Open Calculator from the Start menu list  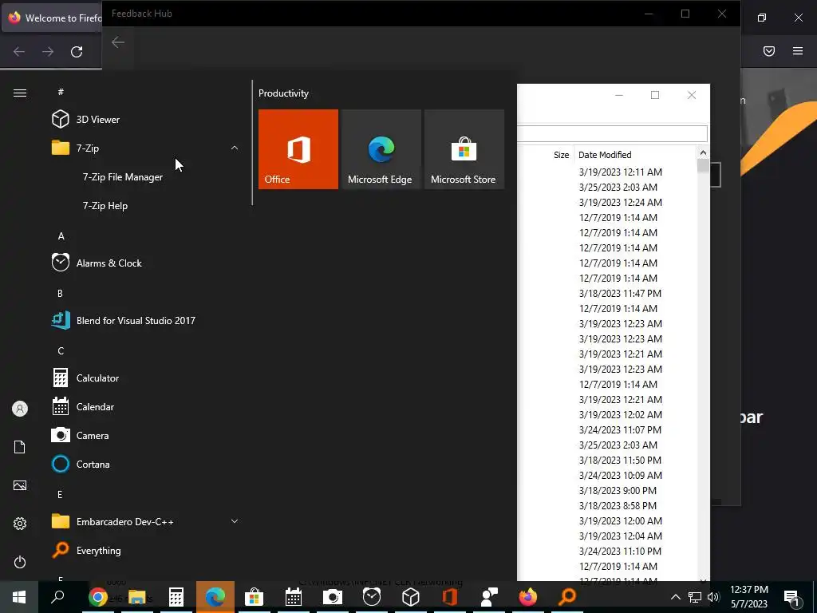pos(144,378)
